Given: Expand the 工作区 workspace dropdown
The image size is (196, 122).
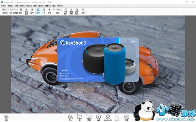Looking at the screenshot, I should click(x=5, y=9).
